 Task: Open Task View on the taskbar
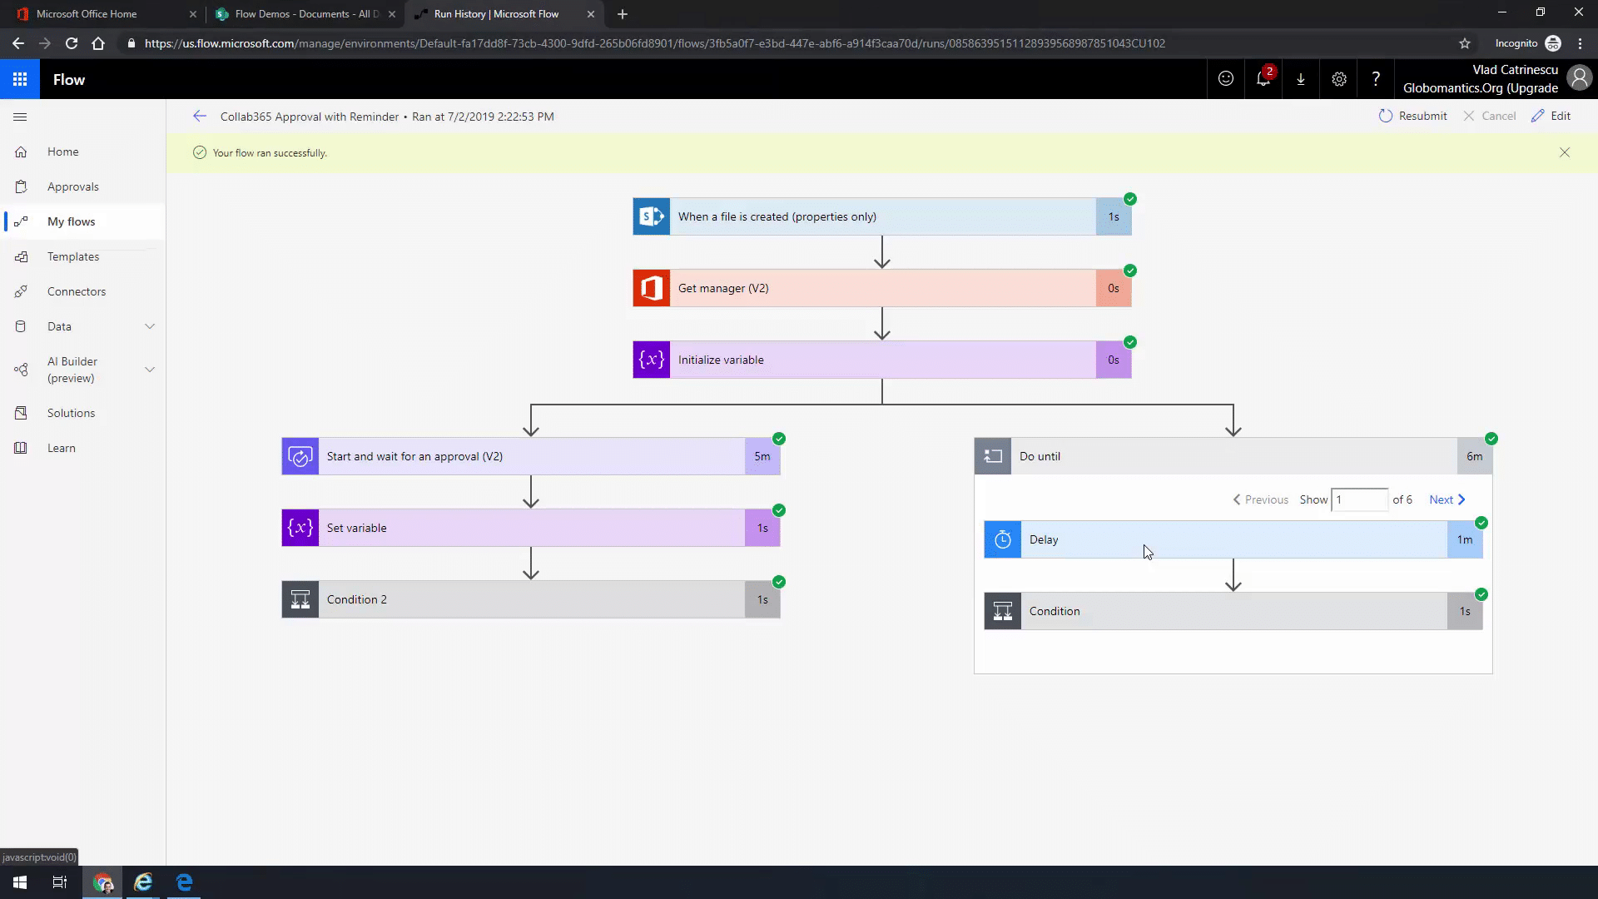(60, 882)
